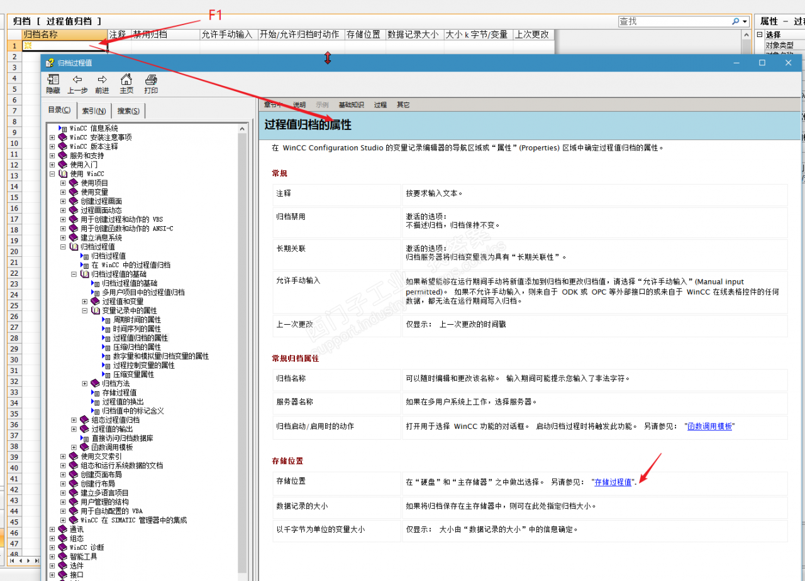The height and width of the screenshot is (581, 805).
Task: Open the 过程 section tab
Action: click(x=380, y=105)
